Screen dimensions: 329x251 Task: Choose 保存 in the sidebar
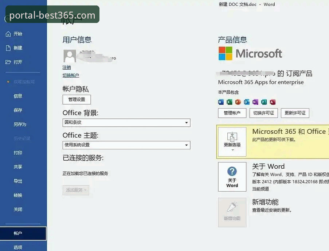coord(18,110)
